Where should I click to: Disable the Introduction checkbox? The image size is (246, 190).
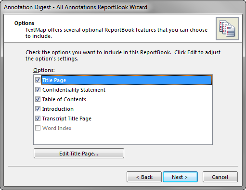click(x=38, y=109)
